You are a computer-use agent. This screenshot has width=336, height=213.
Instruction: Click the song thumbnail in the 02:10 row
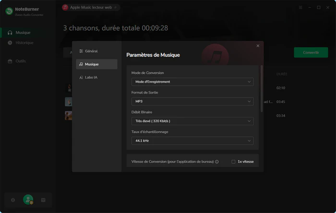point(69,88)
